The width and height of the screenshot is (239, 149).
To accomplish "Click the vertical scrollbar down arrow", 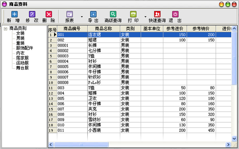I will click(x=234, y=139).
